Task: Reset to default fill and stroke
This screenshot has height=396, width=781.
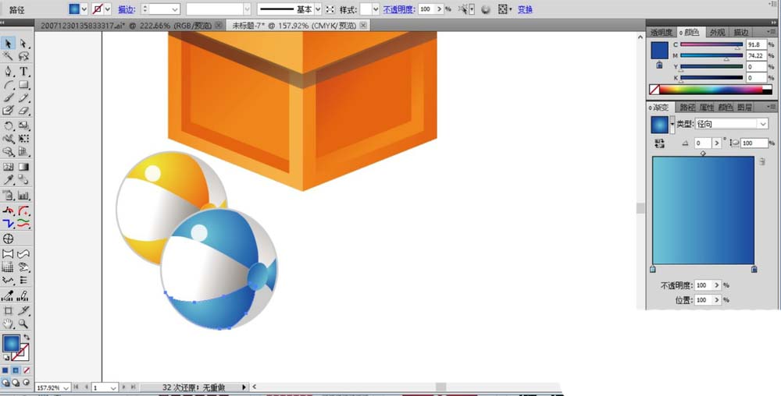Action: tap(6, 357)
